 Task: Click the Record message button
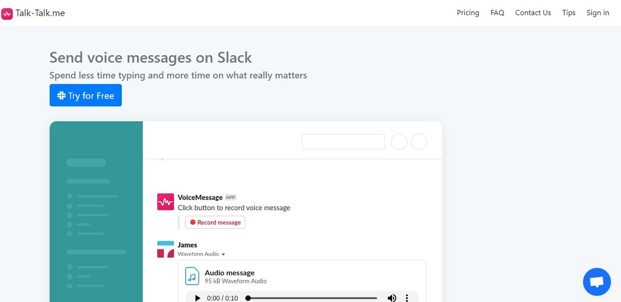(215, 222)
